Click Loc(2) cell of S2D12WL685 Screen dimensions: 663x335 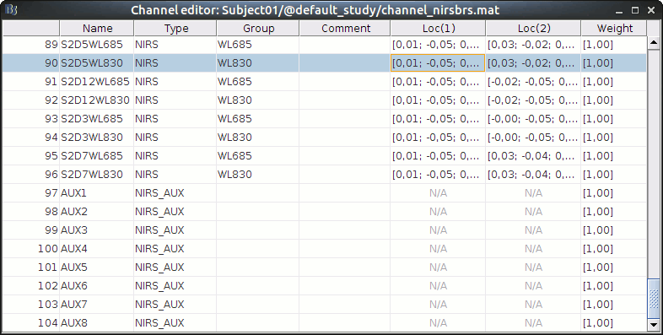(x=534, y=82)
